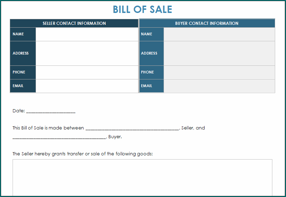Screen dimensions: 286x197
Task: Click the Date blank line
Action: tap(51, 111)
